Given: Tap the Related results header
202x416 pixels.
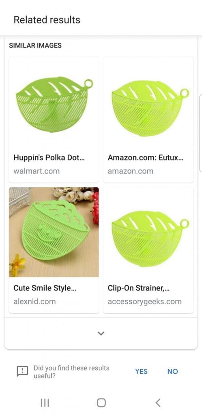Looking at the screenshot, I should pyautogui.click(x=47, y=19).
